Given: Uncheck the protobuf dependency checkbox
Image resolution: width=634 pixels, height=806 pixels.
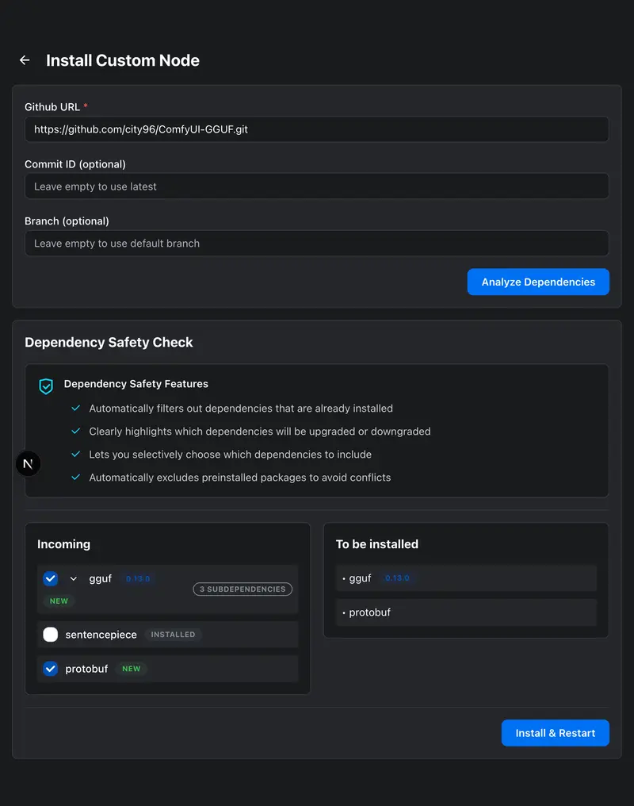Looking at the screenshot, I should tap(51, 669).
